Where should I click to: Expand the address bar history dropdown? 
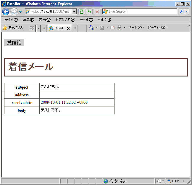(74, 12)
